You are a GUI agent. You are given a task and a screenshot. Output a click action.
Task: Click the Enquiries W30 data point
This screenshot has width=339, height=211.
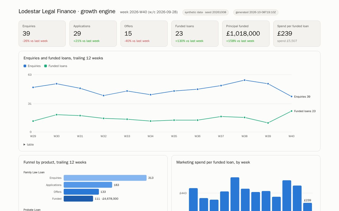pos(56,84)
